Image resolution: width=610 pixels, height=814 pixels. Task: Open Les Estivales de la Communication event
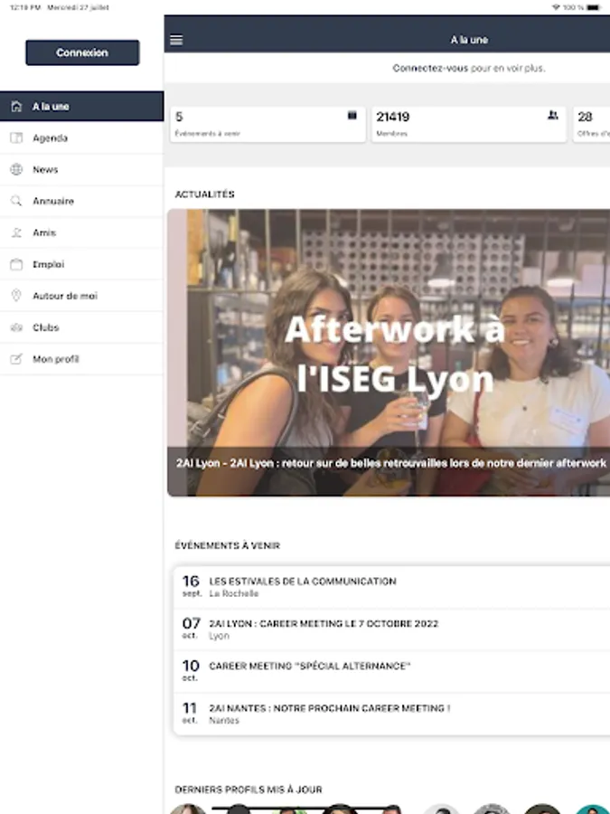[391, 587]
